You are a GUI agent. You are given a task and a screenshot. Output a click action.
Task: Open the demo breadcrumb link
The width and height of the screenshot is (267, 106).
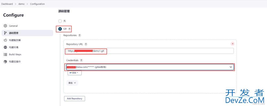pyautogui.click(x=21, y=4)
